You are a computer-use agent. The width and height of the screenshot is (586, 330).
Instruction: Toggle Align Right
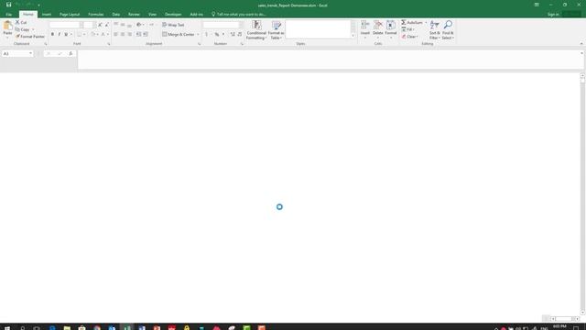coord(130,34)
